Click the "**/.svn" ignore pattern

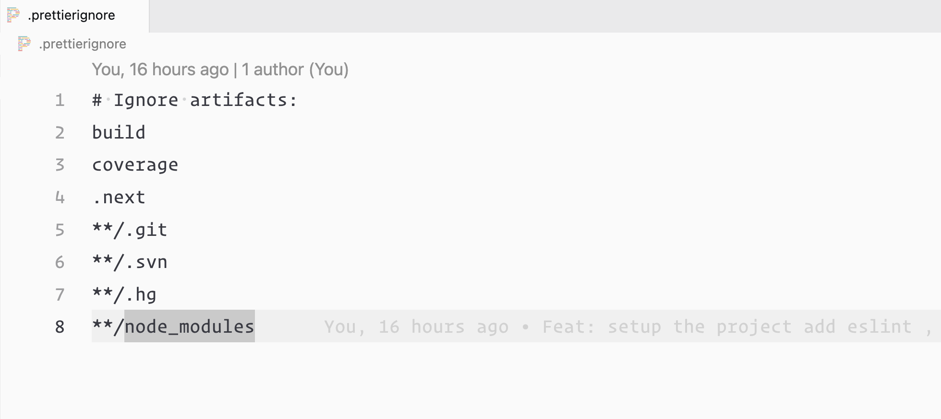coord(130,262)
